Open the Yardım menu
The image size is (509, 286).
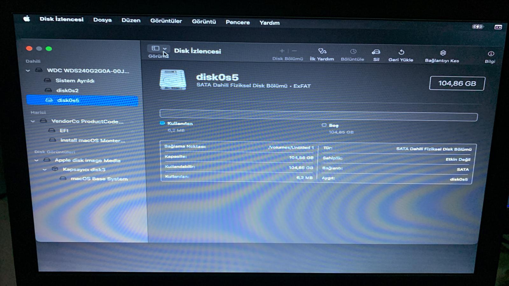point(269,23)
